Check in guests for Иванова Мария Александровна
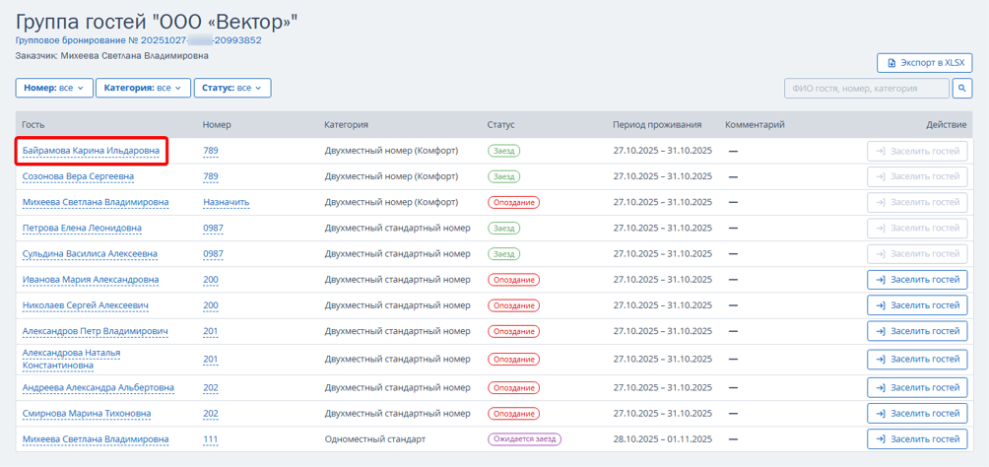This screenshot has height=467, width=989. (x=917, y=280)
